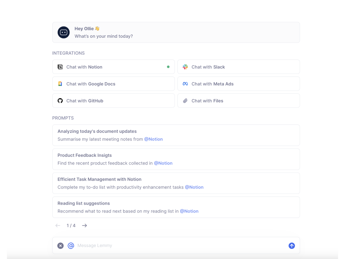Click @Notion link in to-do list prompt
Viewport: 345px width, 259px height.
[x=194, y=187]
